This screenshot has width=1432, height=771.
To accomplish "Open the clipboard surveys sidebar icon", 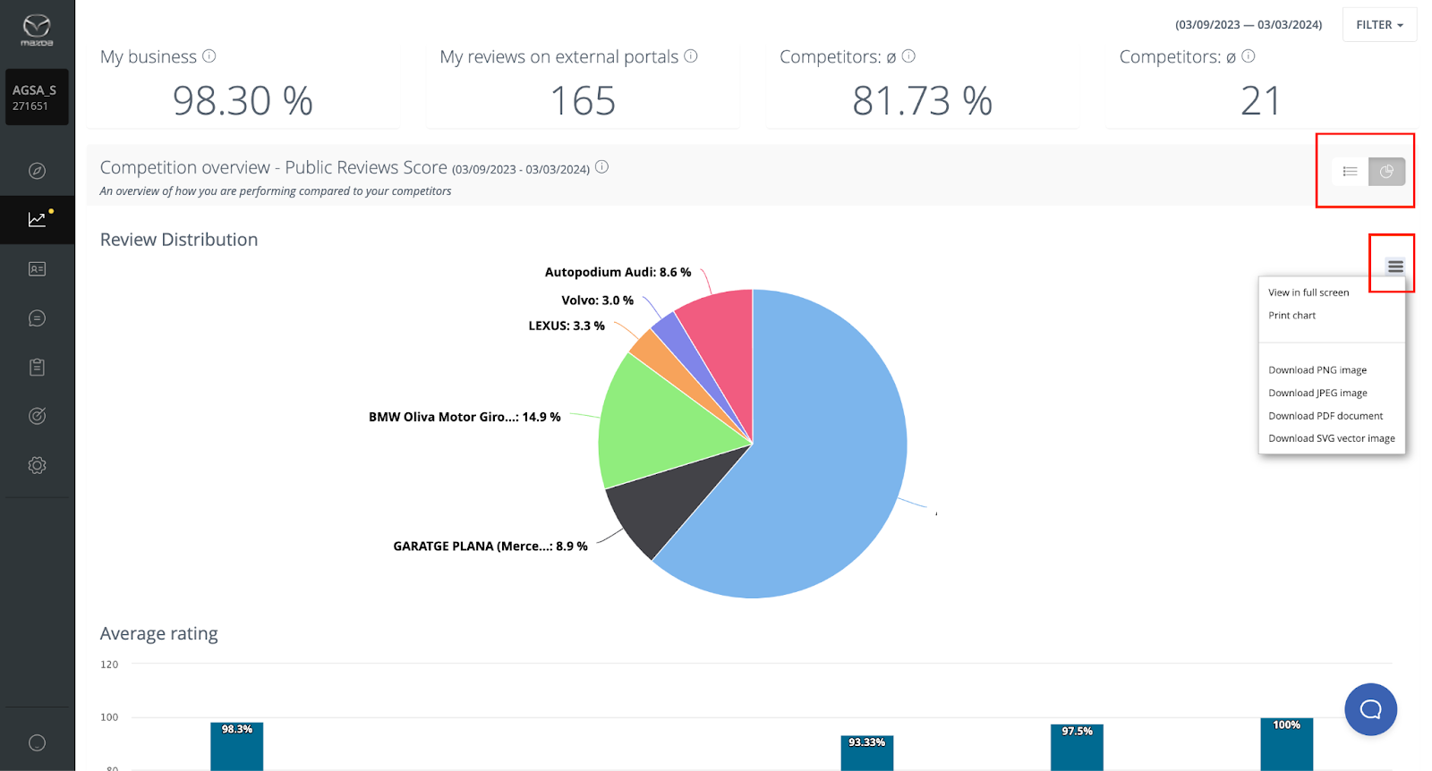I will point(37,367).
